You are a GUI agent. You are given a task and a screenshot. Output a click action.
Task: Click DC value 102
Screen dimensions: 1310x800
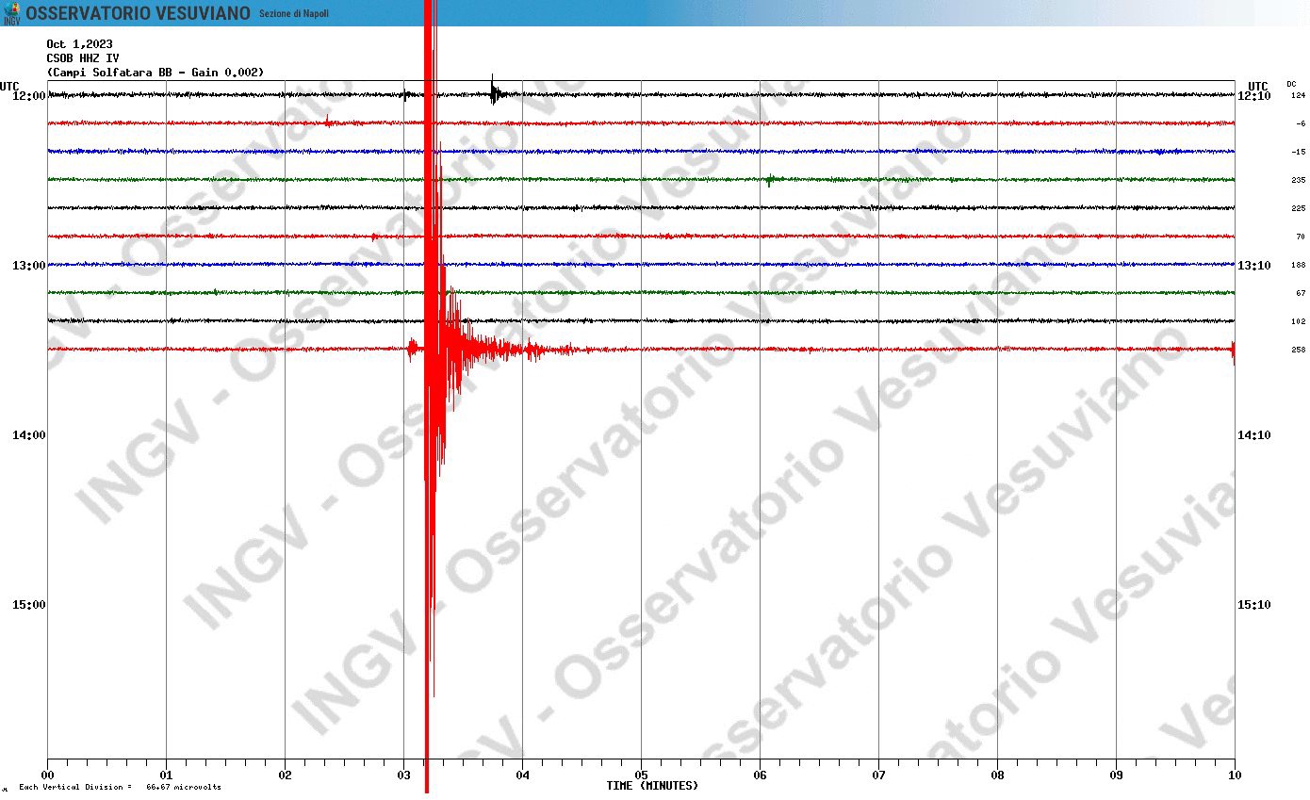click(x=1298, y=322)
